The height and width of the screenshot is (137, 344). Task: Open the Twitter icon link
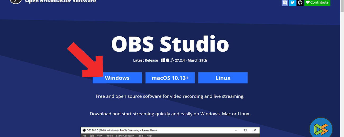(292, 3)
